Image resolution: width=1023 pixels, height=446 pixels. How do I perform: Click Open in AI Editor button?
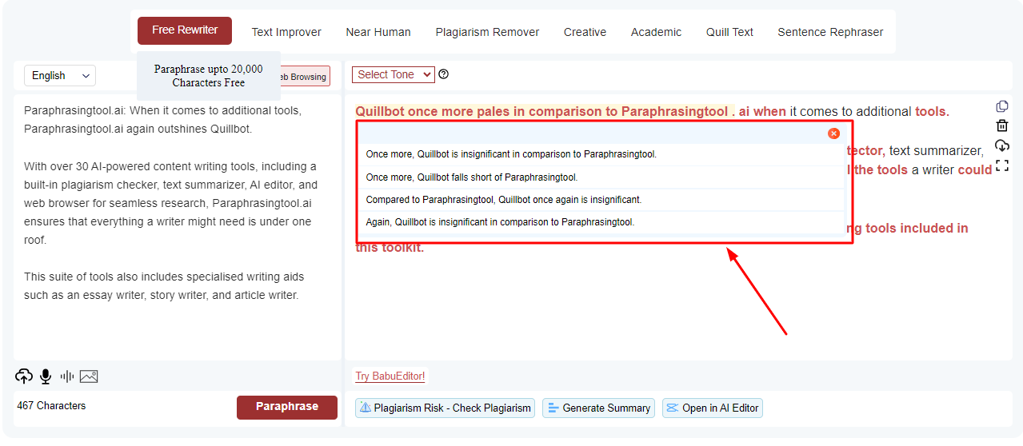pos(713,408)
